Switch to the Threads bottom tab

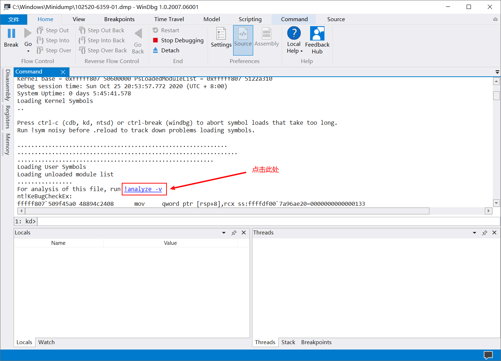[265, 342]
